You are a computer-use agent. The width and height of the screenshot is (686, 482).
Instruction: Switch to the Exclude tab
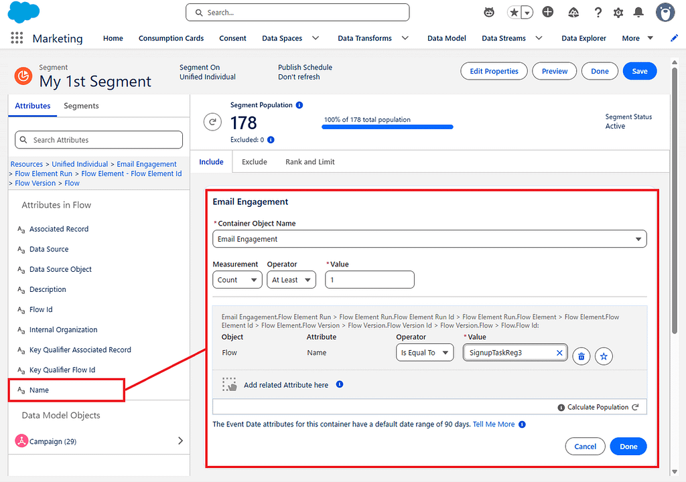pos(254,162)
